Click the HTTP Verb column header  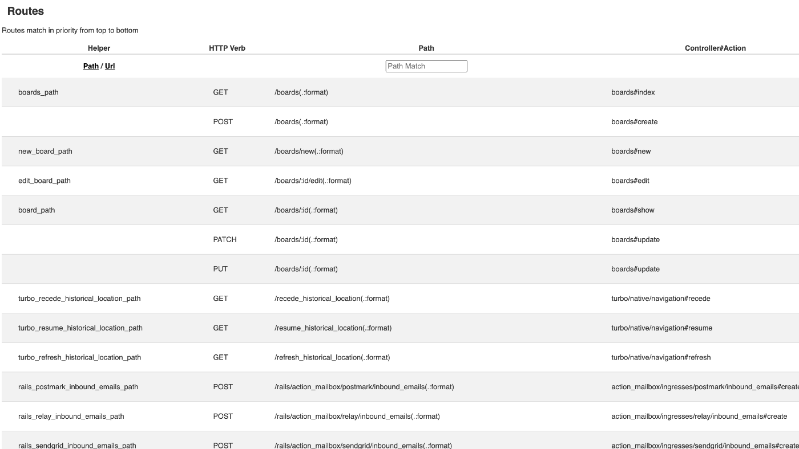[227, 48]
